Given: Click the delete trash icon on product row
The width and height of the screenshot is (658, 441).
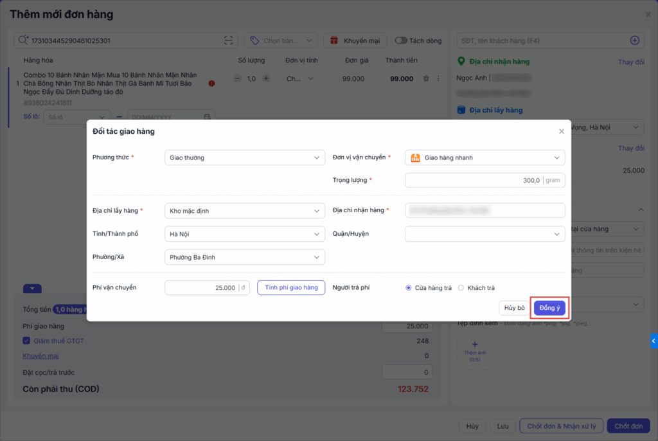Looking at the screenshot, I should click(x=425, y=78).
